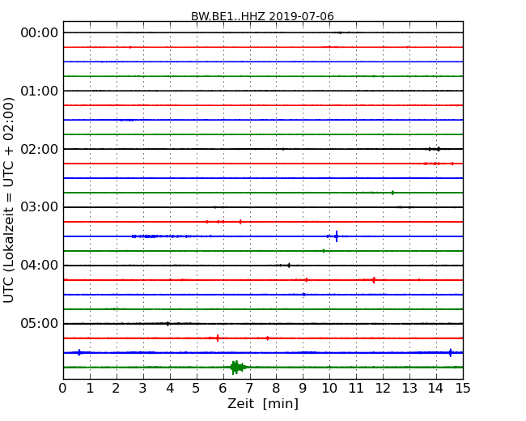Click the 04:00 time label

40,266
